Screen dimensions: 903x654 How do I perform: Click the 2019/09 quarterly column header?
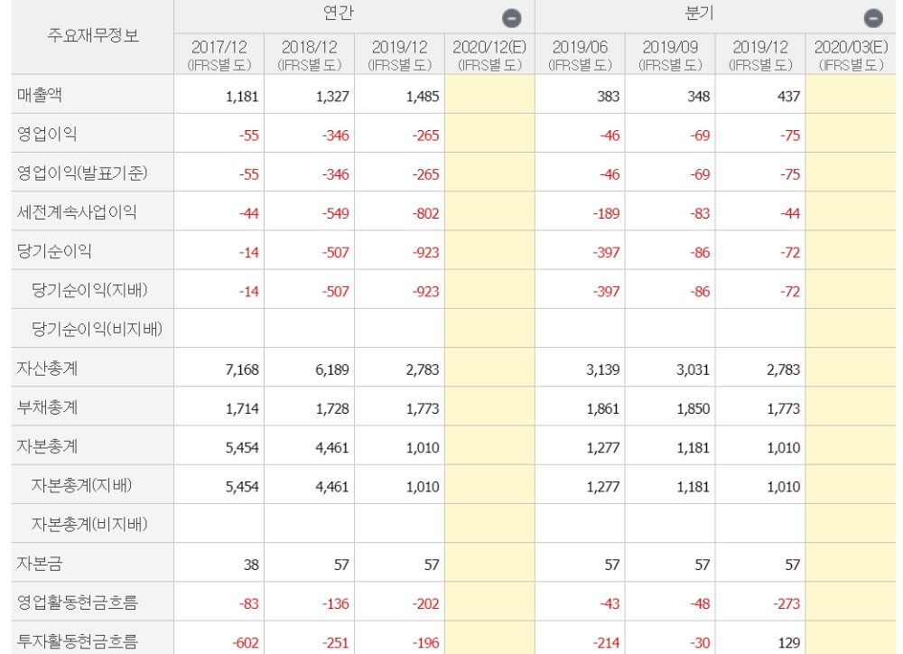click(x=669, y=54)
